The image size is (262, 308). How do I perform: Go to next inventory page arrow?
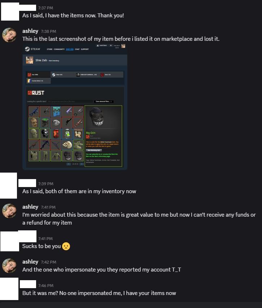(82, 164)
